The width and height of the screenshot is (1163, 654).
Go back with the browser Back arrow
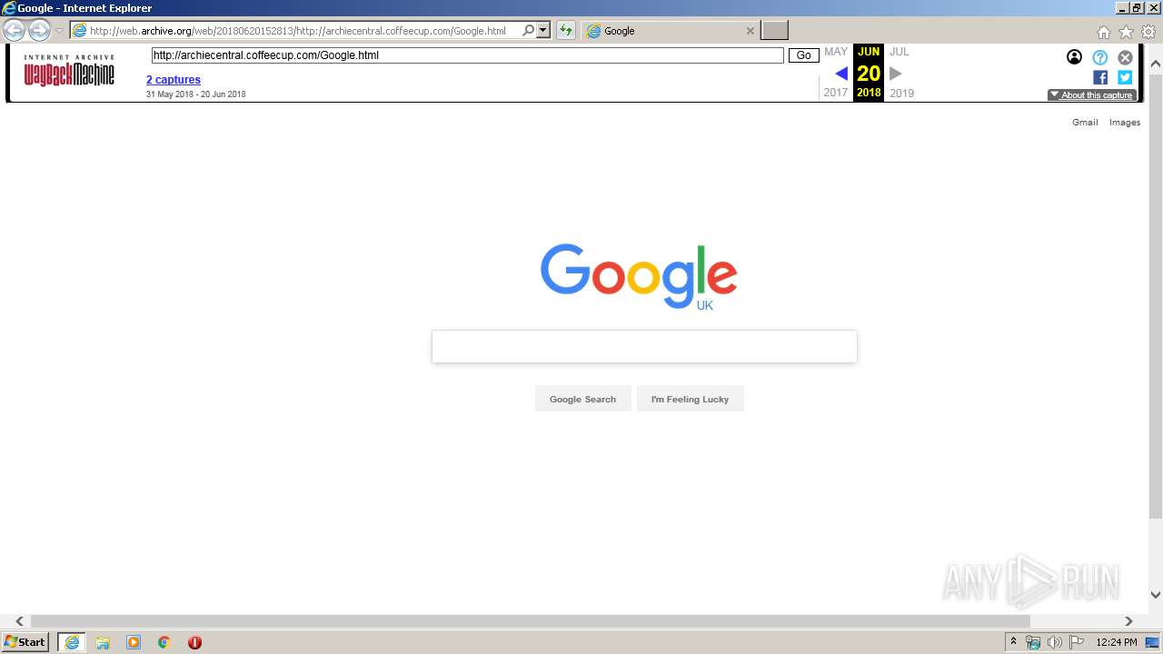[14, 30]
